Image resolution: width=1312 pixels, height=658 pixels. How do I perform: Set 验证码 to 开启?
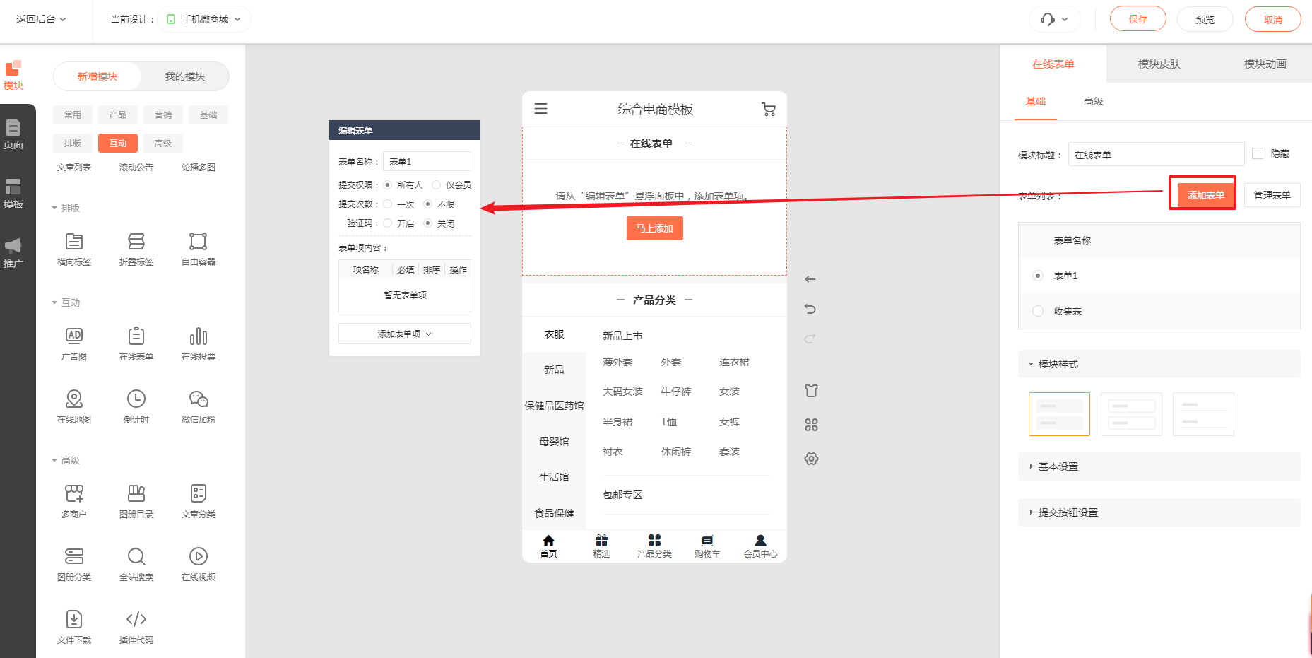(x=387, y=223)
